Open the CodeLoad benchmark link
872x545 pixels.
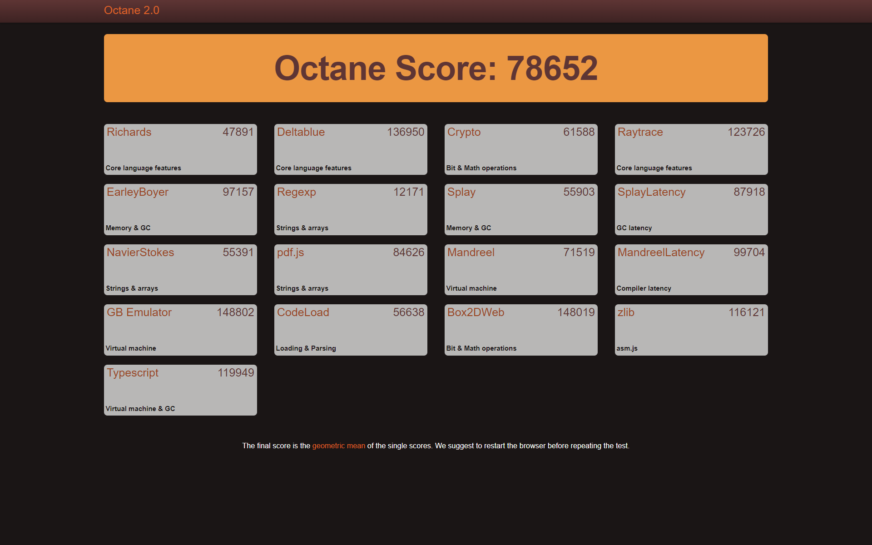tap(303, 312)
